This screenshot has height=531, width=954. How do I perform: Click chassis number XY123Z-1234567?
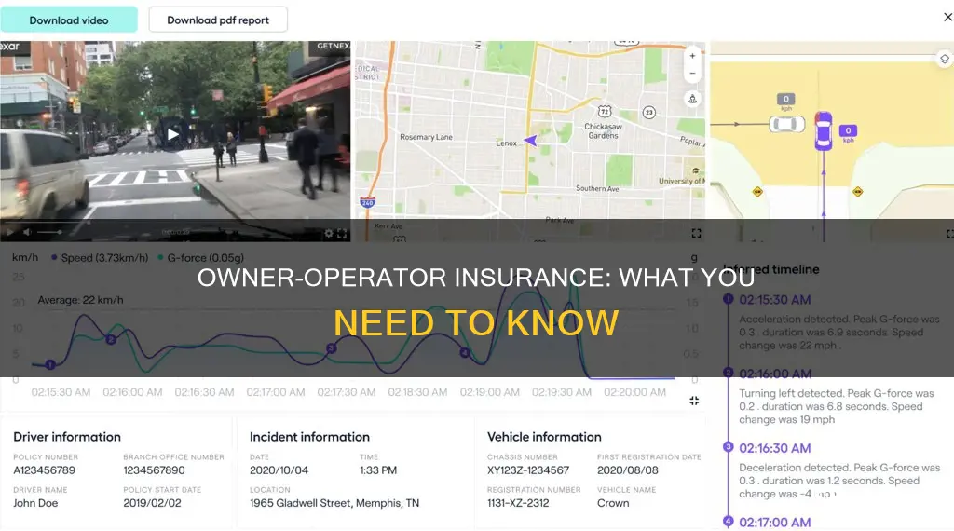528,470
